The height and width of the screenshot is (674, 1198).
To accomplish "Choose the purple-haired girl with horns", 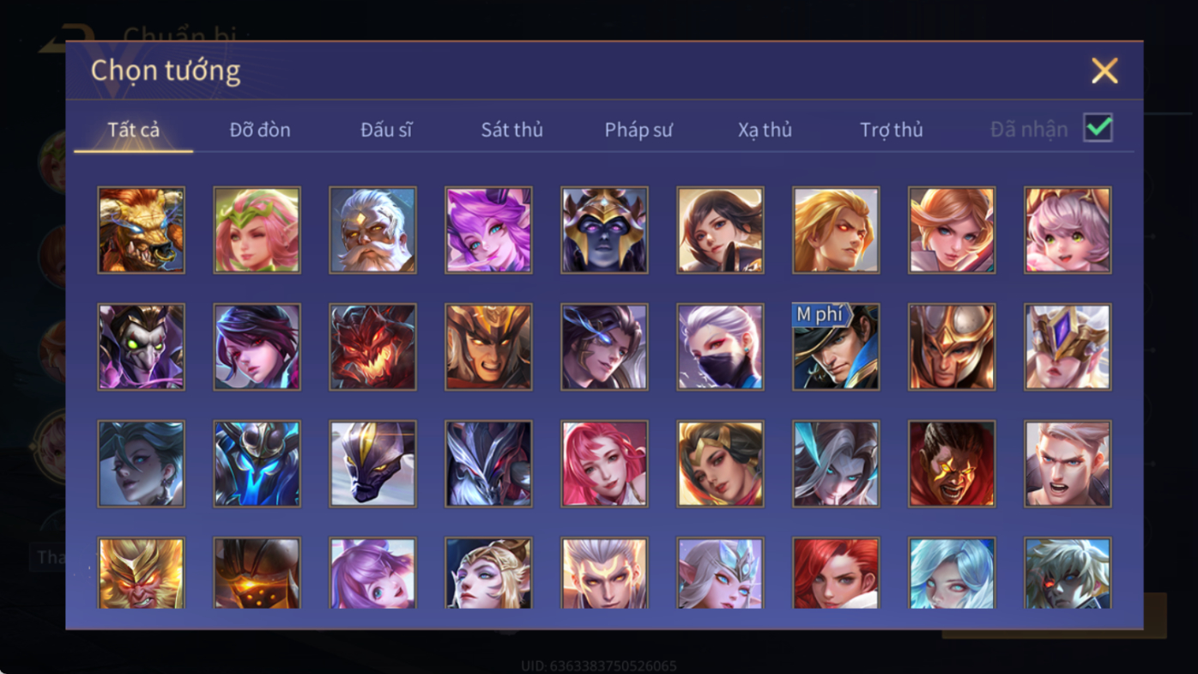I will [x=488, y=230].
